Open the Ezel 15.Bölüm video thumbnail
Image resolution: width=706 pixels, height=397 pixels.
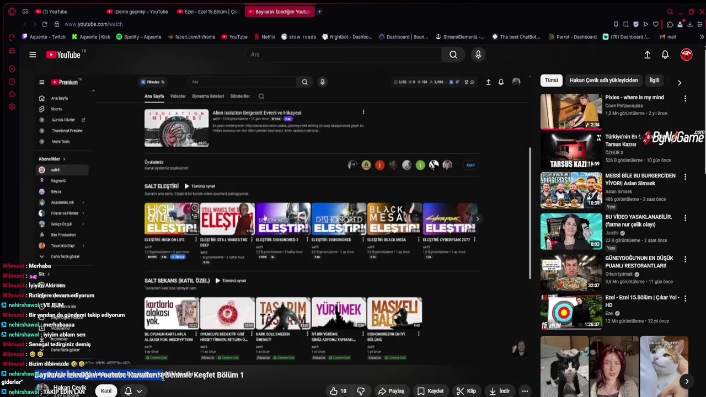[571, 312]
